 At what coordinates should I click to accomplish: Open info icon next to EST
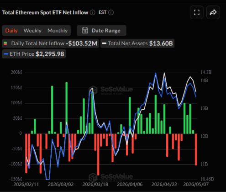[x=111, y=12]
